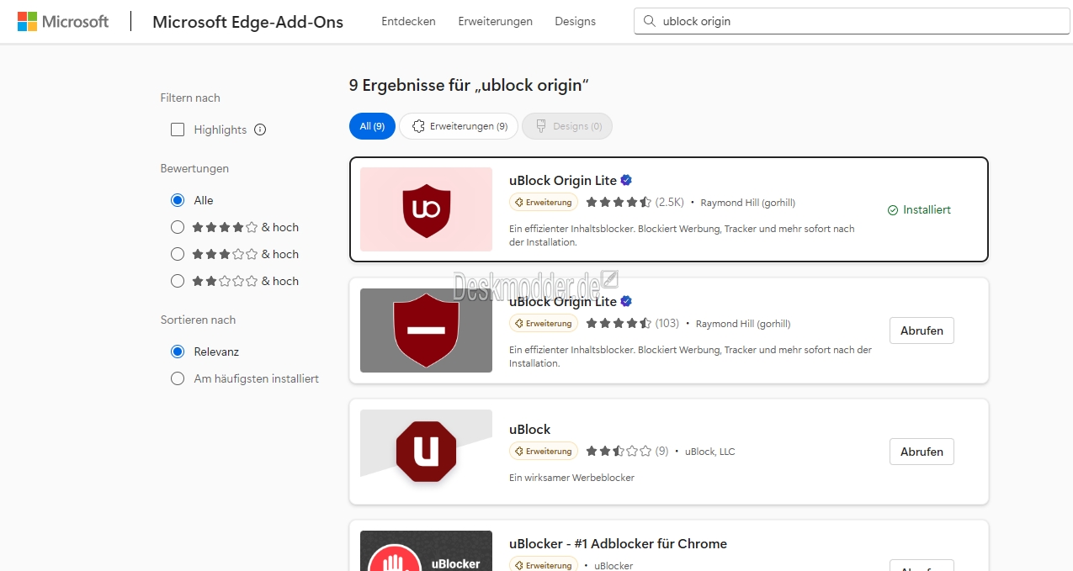Click the Microsoft logo
This screenshot has width=1073, height=571.
[63, 22]
